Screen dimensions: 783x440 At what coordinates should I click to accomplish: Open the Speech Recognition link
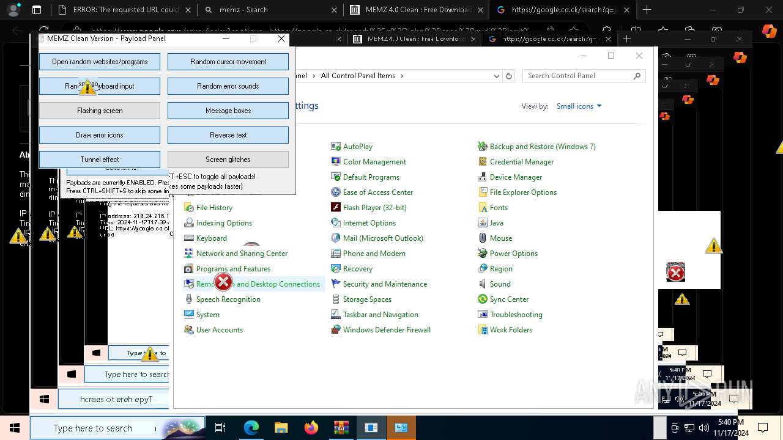[x=228, y=299]
